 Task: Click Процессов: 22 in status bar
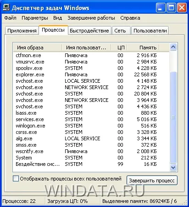[x=19, y=201]
